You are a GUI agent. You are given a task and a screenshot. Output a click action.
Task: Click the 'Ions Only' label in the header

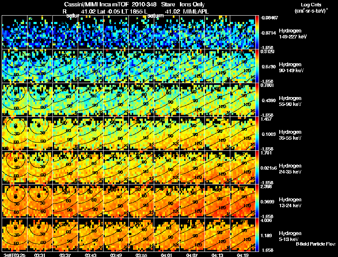coord(192,5)
